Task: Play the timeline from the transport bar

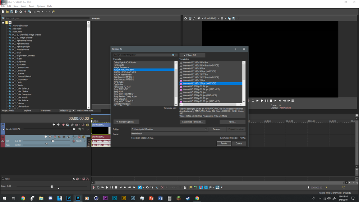Action: pos(107,187)
